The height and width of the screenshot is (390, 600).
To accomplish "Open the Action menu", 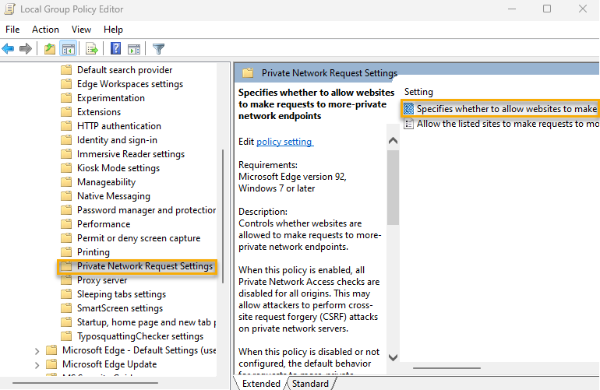I will tap(45, 30).
